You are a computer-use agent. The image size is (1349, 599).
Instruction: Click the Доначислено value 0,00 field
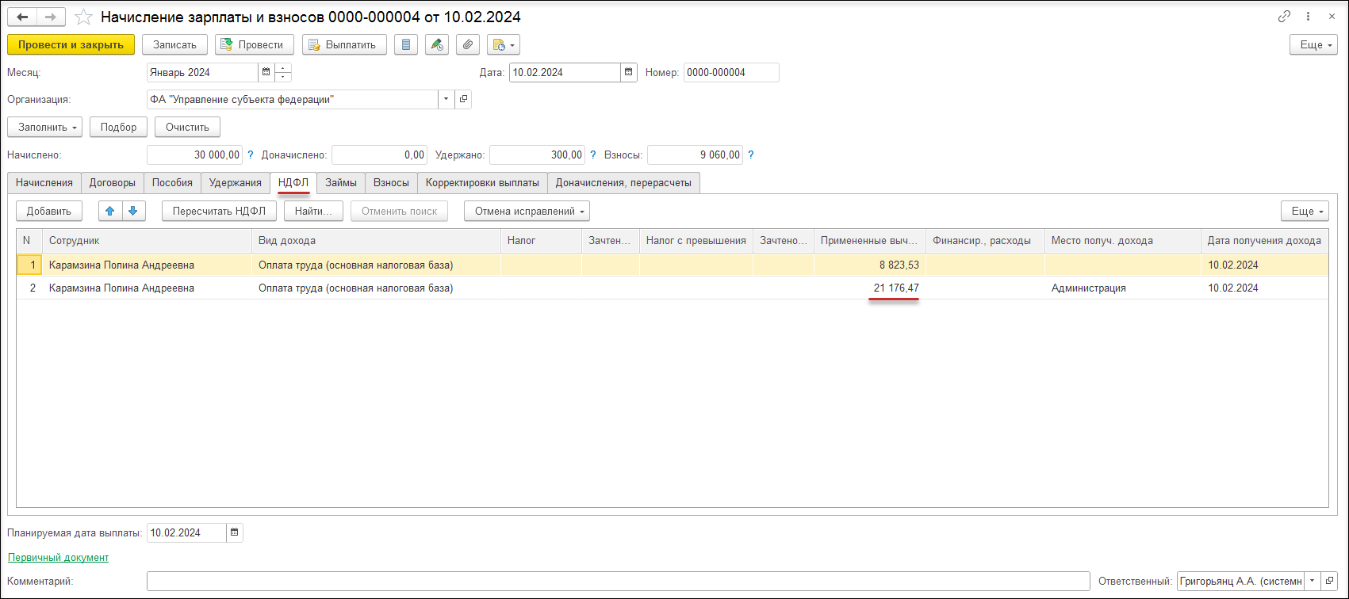379,155
